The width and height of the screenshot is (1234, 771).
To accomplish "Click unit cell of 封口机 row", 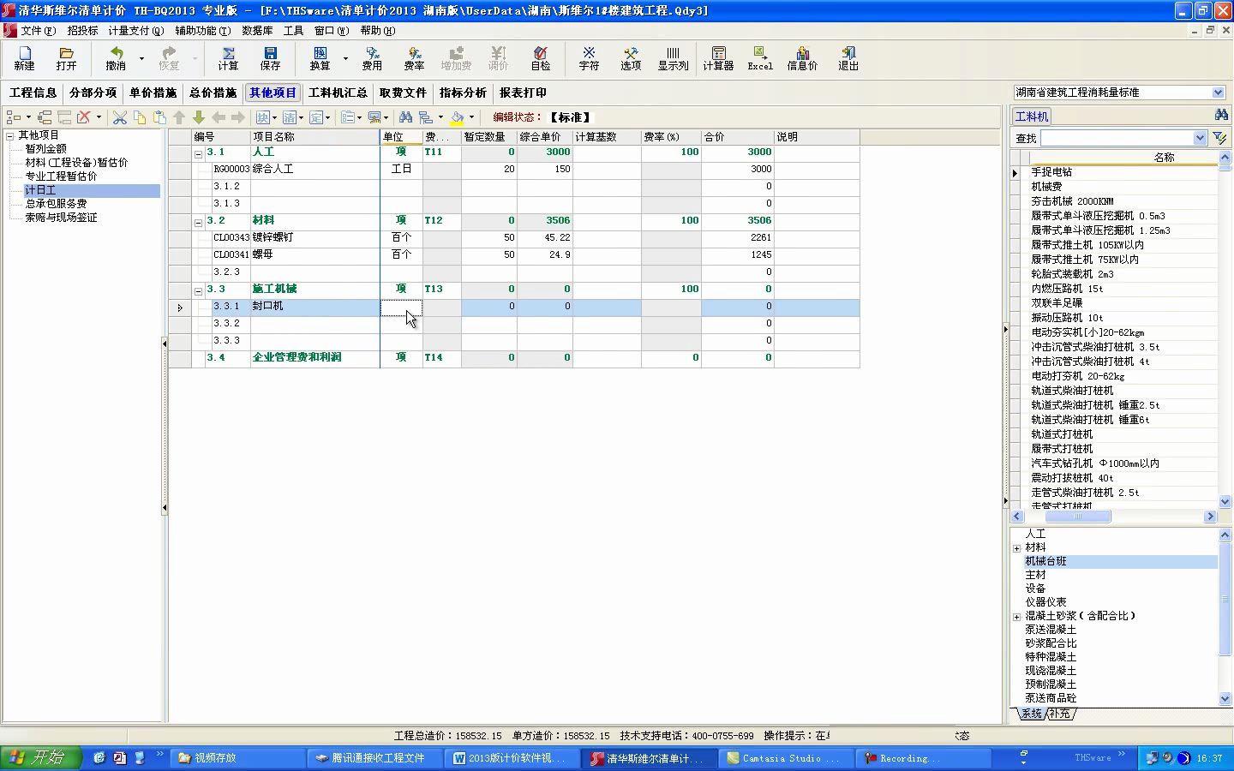I will pyautogui.click(x=401, y=307).
